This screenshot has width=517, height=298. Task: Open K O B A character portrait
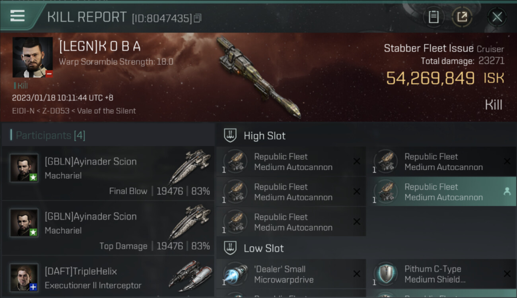coord(33,58)
